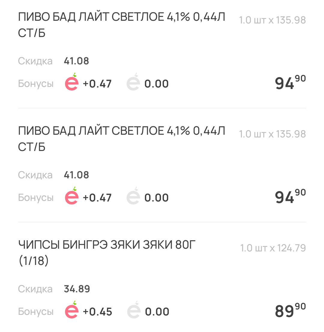The image size is (324, 332).
Task: Tap the grey bonus icon of the chips item
Action: coord(134,310)
